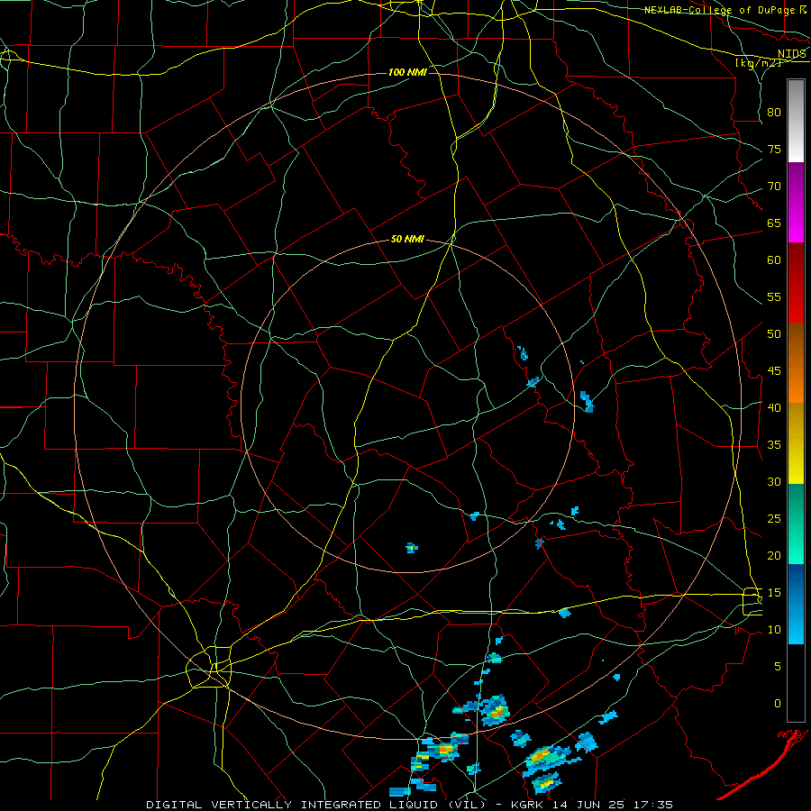Click the scale value 45
The height and width of the screenshot is (811, 811).
pos(774,371)
